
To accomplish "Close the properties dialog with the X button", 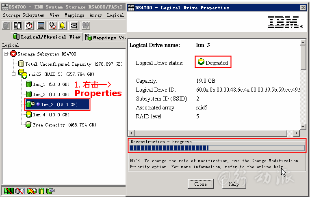I will (303, 8).
